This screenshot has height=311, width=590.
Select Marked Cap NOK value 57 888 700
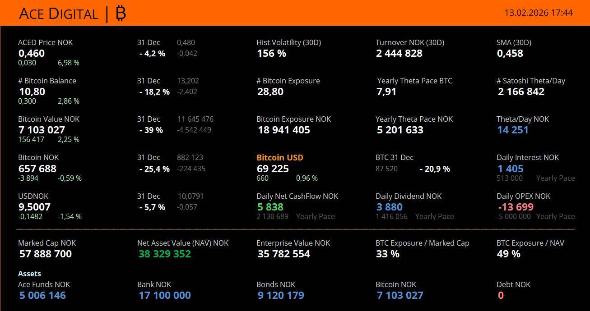[46, 254]
